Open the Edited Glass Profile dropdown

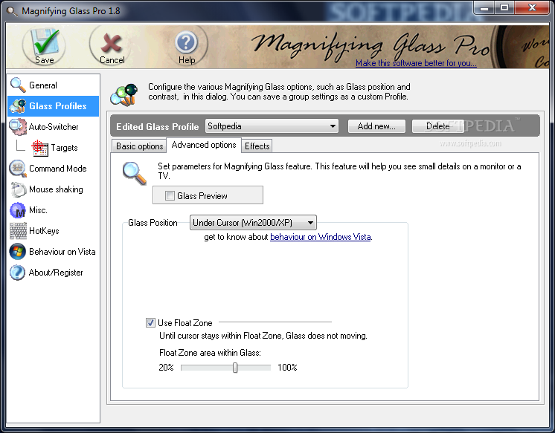tap(272, 126)
